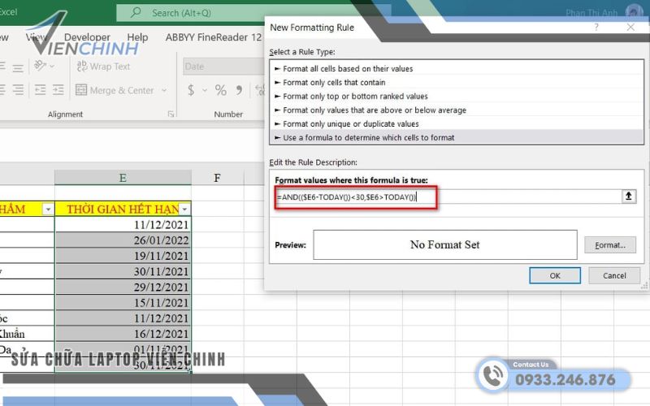Open the accounting format dropdown arrow
The image size is (650, 406).
coord(205,90)
